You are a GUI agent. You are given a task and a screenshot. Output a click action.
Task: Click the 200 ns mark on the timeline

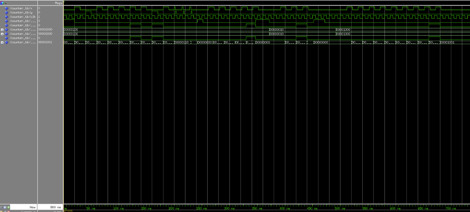tap(174, 208)
